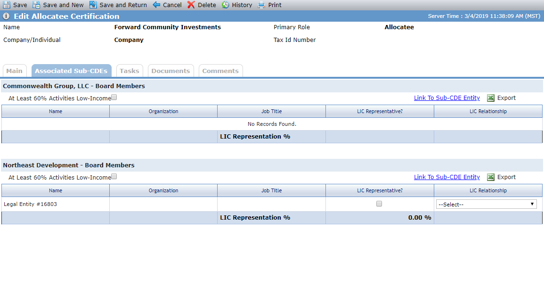Click Excel export icon for Commonwealth Group
Viewport: 544px width, 304px height.
pos(491,98)
